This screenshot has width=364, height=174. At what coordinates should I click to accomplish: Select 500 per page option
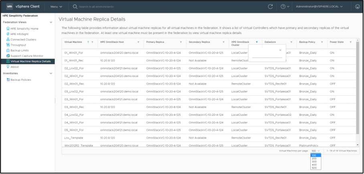(x=316, y=168)
